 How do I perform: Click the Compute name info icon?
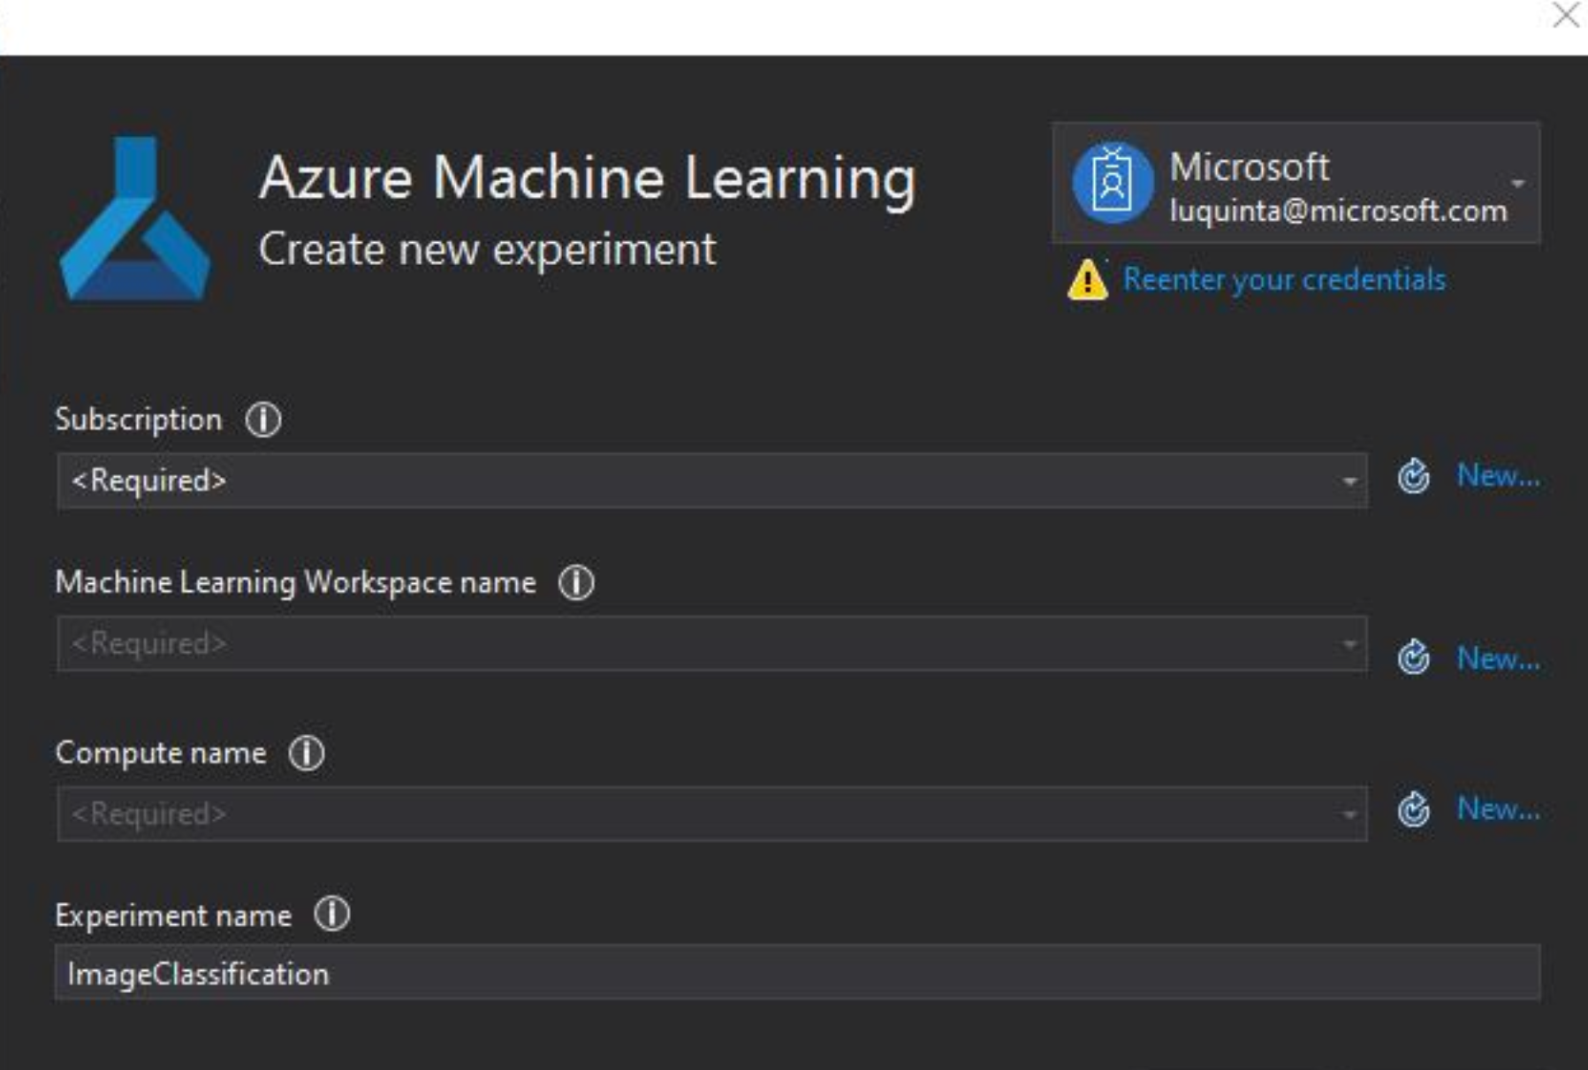coord(307,753)
